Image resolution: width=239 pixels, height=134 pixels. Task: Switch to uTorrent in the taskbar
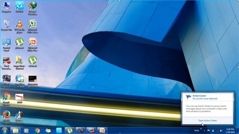point(70,131)
